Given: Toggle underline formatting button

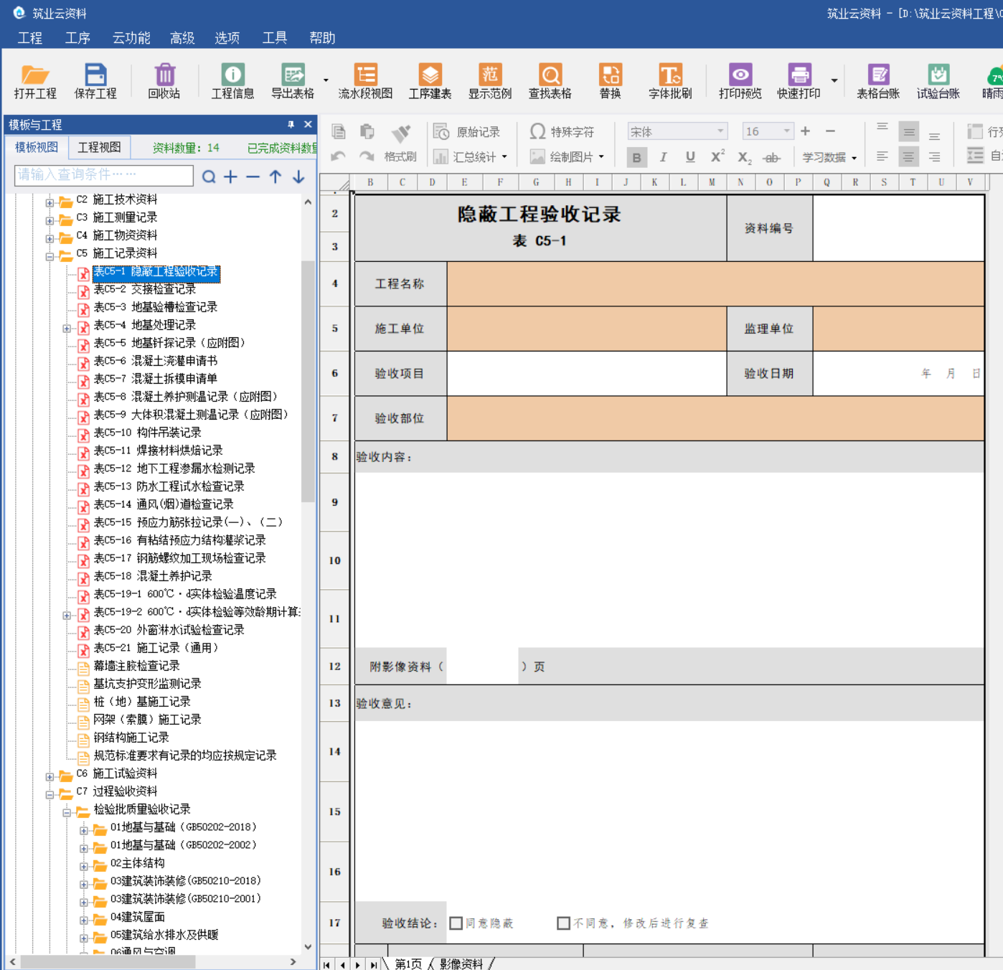Looking at the screenshot, I should (x=689, y=157).
